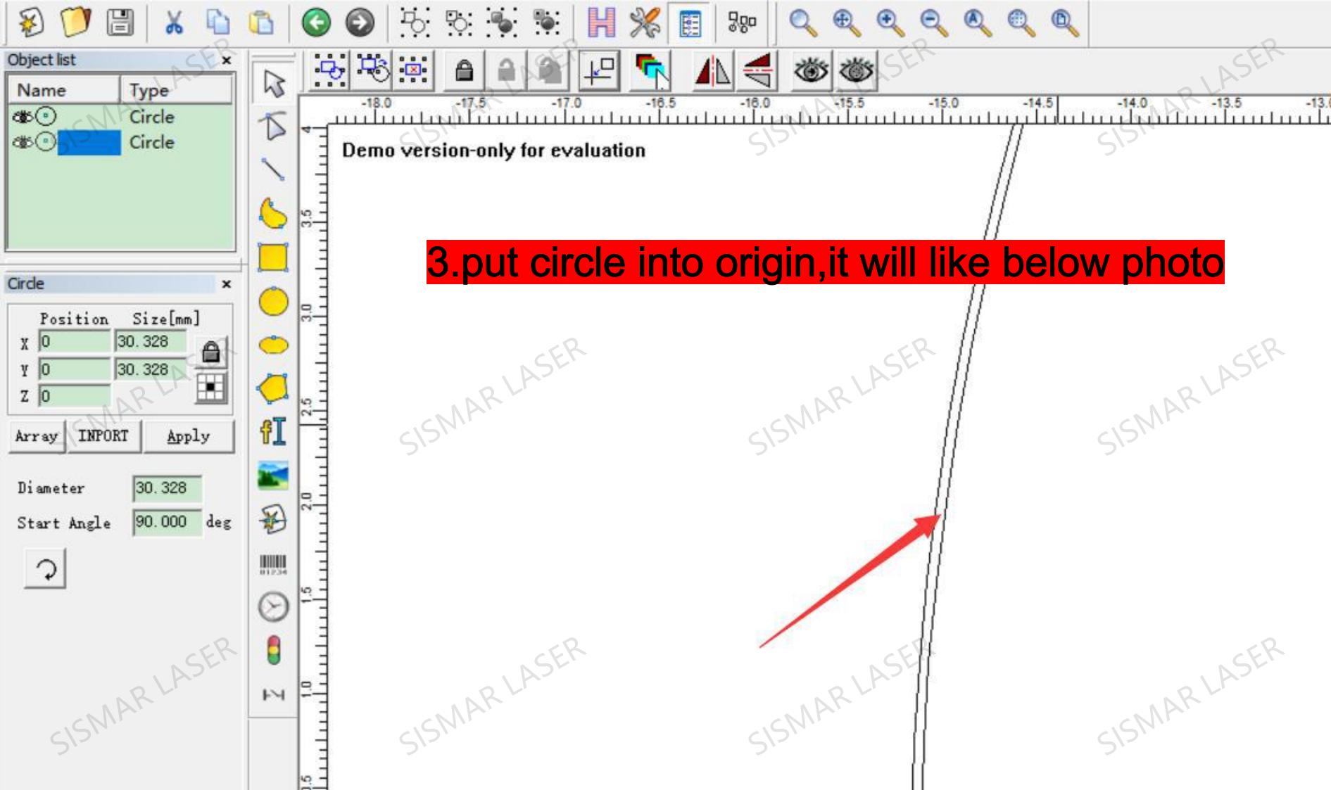This screenshot has width=1331, height=790.
Task: Click the Z position field
Action: [x=75, y=396]
